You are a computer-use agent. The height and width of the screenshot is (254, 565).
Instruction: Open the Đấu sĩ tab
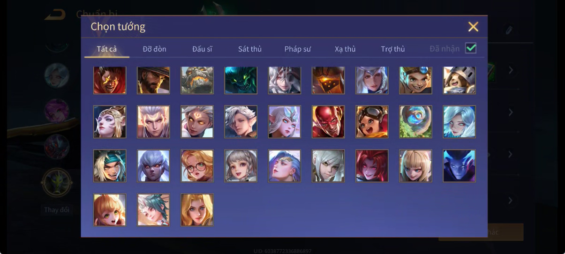click(x=202, y=49)
